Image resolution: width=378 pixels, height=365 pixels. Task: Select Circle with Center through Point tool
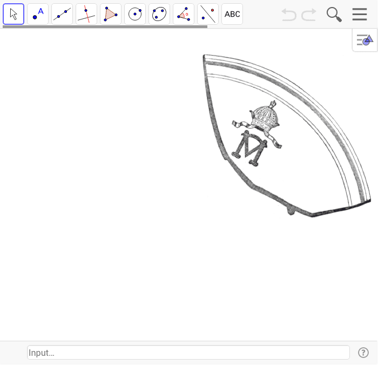click(x=135, y=14)
